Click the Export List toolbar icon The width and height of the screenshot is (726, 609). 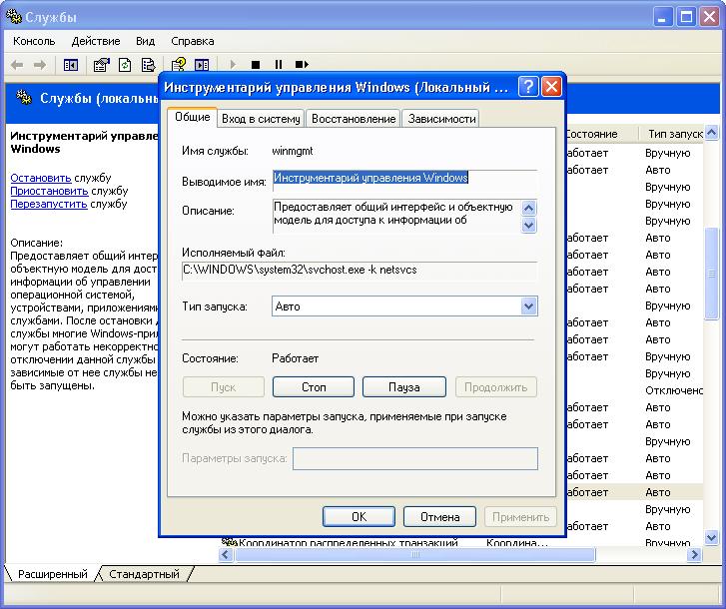[149, 65]
